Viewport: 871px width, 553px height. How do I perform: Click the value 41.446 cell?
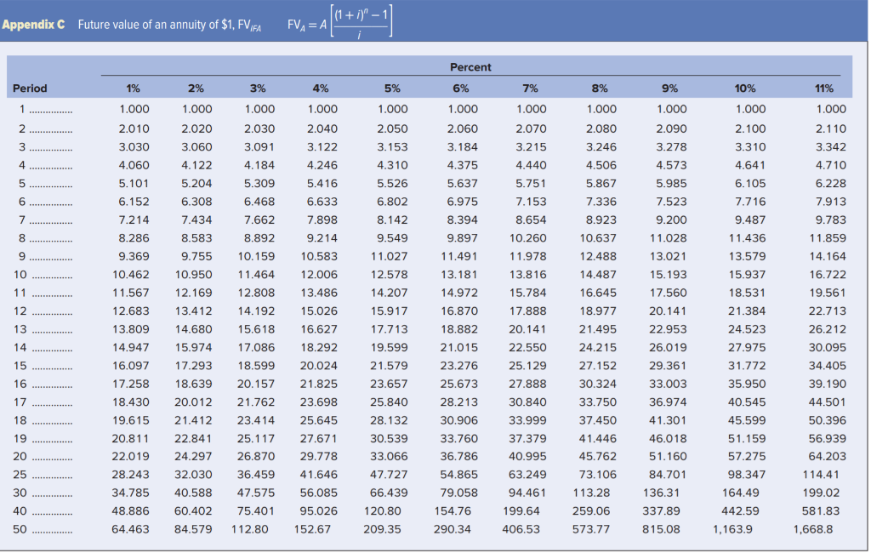point(598,439)
